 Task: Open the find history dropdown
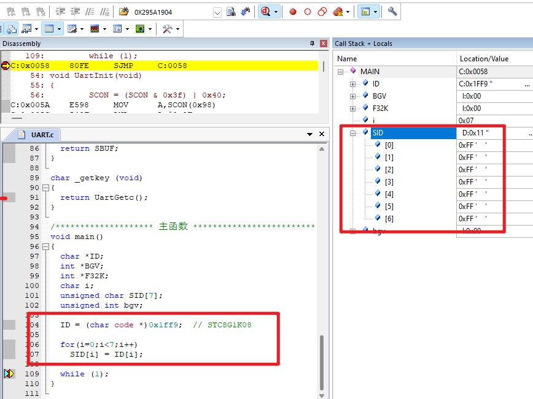(x=217, y=12)
